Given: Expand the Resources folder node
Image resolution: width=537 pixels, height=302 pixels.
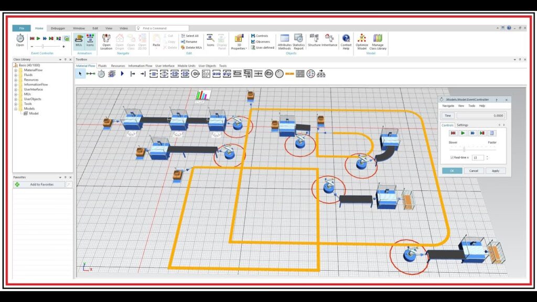Looking at the screenshot, I should (16, 80).
